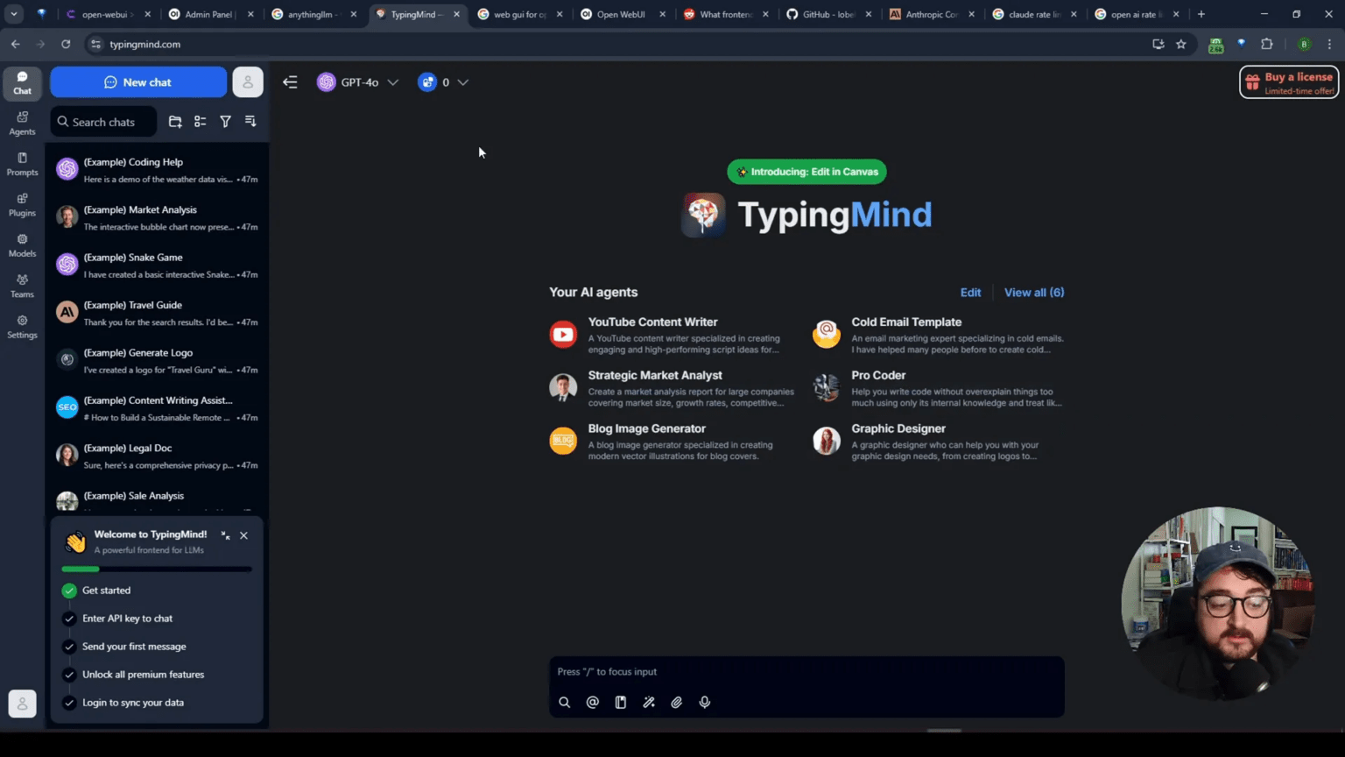Screen dimensions: 1345x757
Task: Open the filter chats funnel icon
Action: point(225,122)
